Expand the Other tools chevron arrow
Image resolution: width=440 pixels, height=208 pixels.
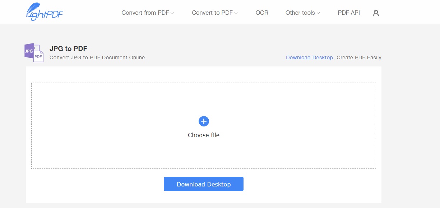(x=318, y=13)
